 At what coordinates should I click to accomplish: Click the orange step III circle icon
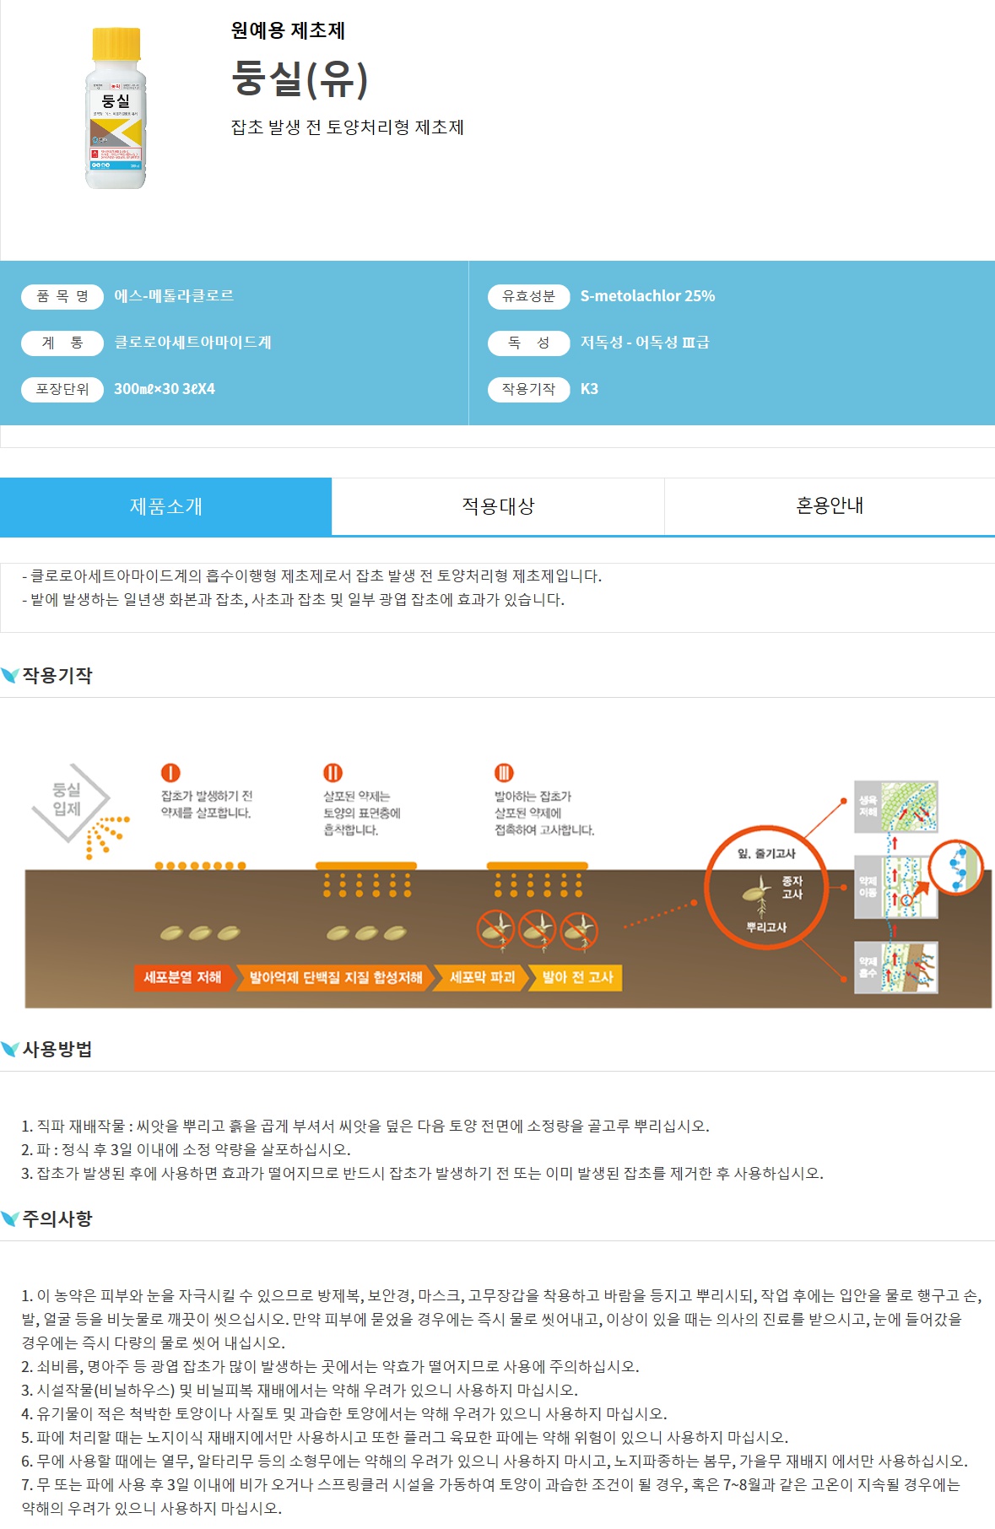(x=504, y=773)
